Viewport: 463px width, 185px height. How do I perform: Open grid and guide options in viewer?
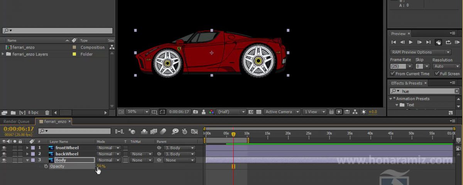154,112
